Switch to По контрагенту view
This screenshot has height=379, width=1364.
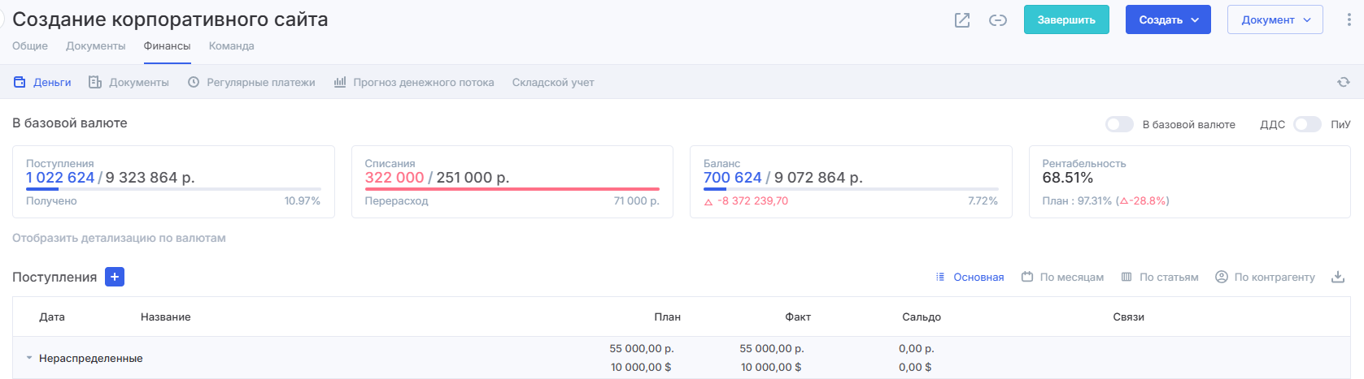1265,277
